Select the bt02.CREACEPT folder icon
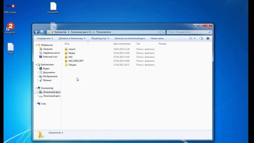Viewport: 254px width, 143px height. 66,61
